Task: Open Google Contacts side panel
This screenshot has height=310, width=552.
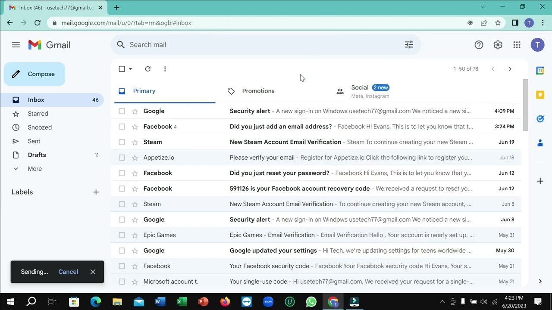Action: click(540, 143)
